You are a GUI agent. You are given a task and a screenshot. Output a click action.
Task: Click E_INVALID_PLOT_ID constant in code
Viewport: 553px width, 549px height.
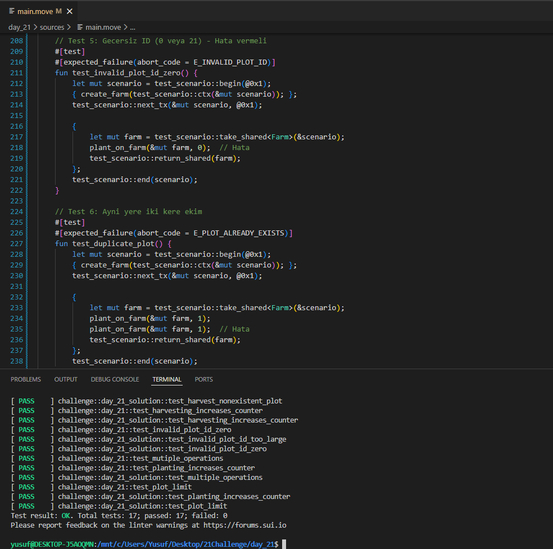coord(230,62)
